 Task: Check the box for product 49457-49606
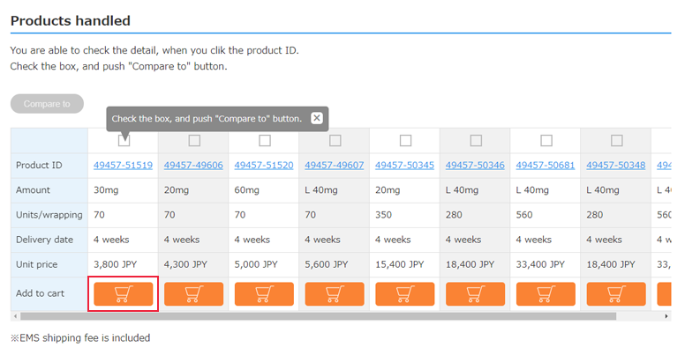point(194,140)
